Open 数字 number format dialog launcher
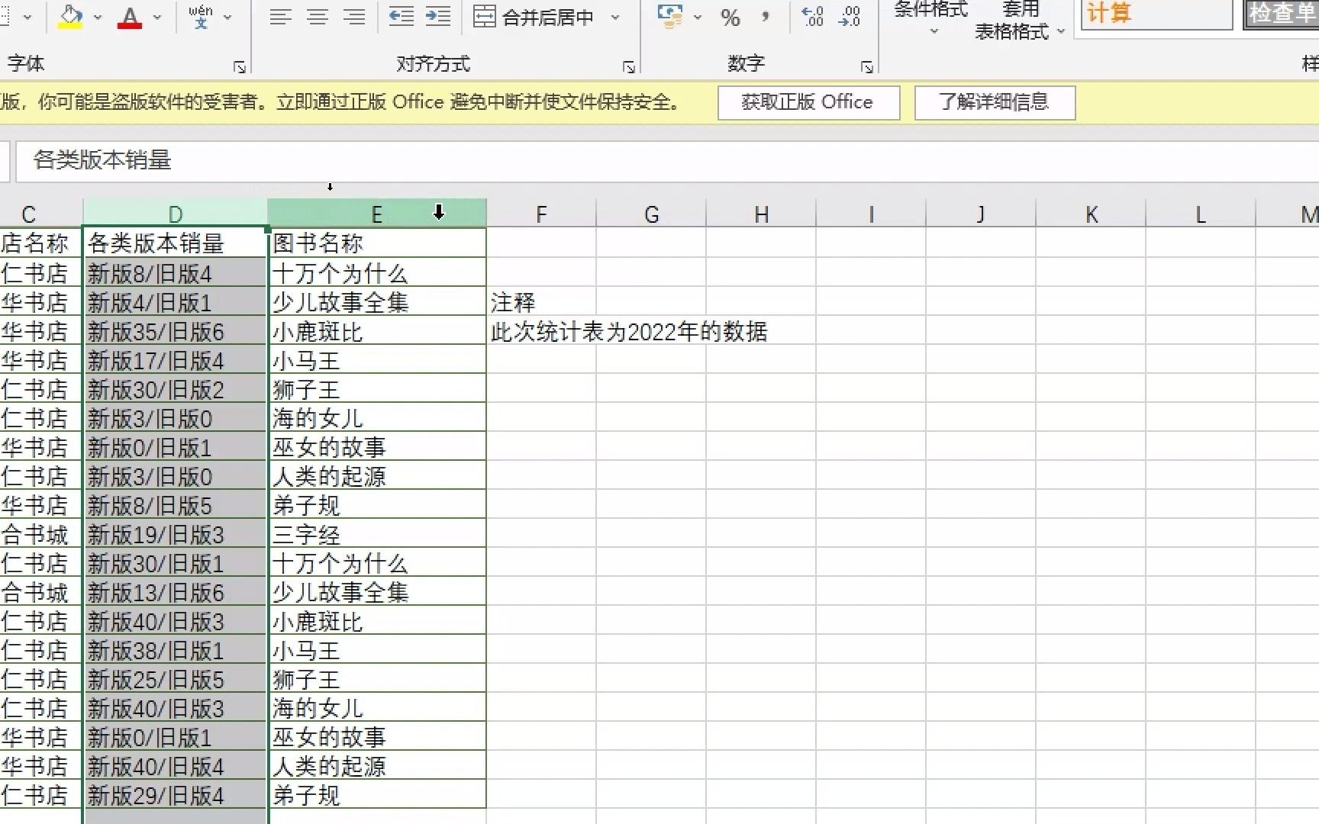 coord(867,67)
